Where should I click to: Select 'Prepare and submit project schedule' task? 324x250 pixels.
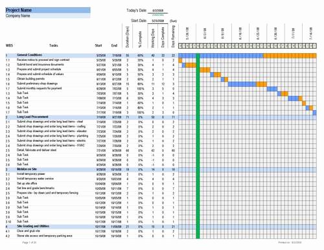[x=39, y=69]
